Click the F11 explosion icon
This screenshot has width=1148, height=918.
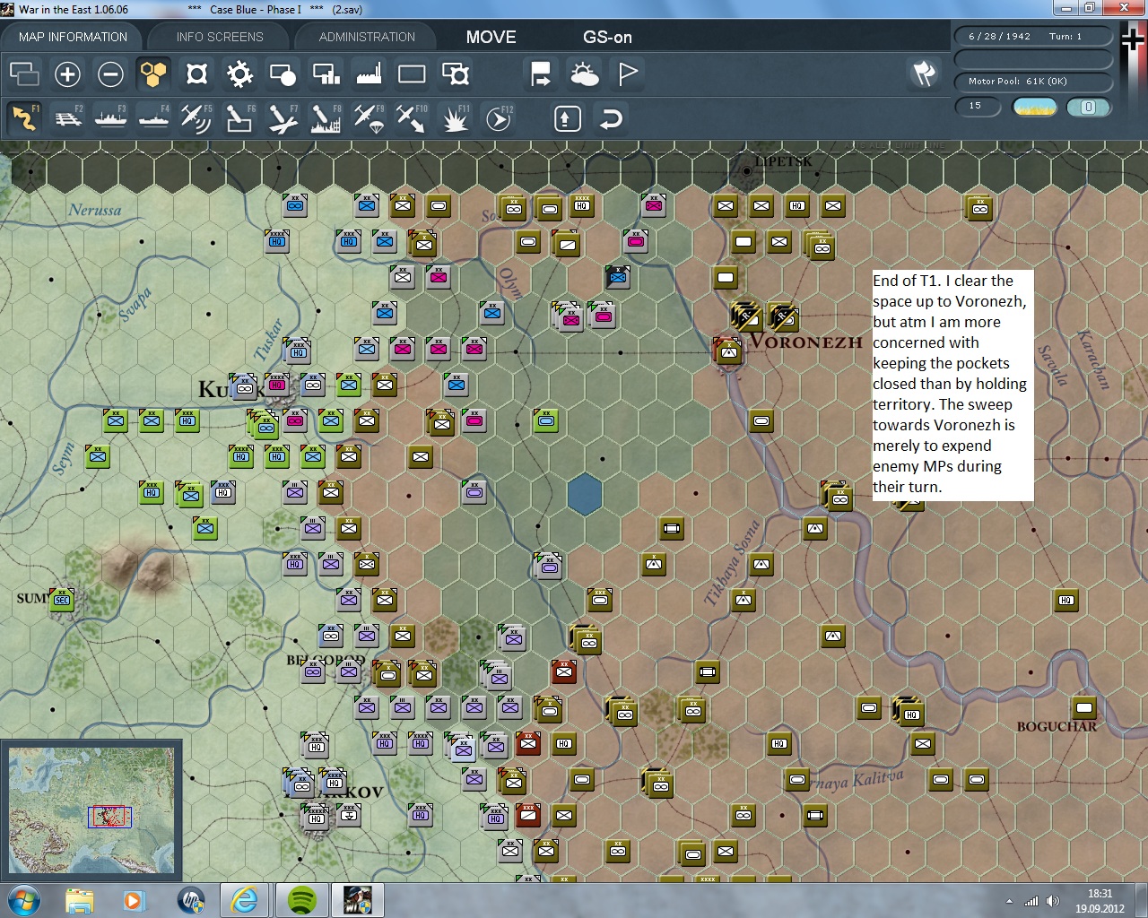455,118
